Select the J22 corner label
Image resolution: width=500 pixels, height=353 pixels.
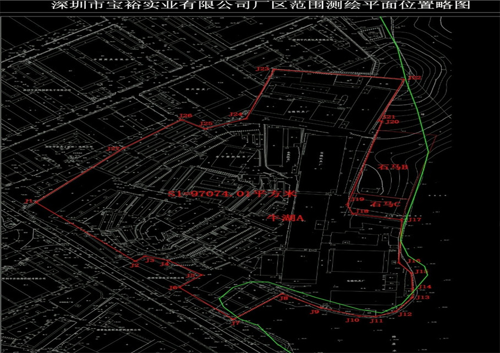(415, 78)
